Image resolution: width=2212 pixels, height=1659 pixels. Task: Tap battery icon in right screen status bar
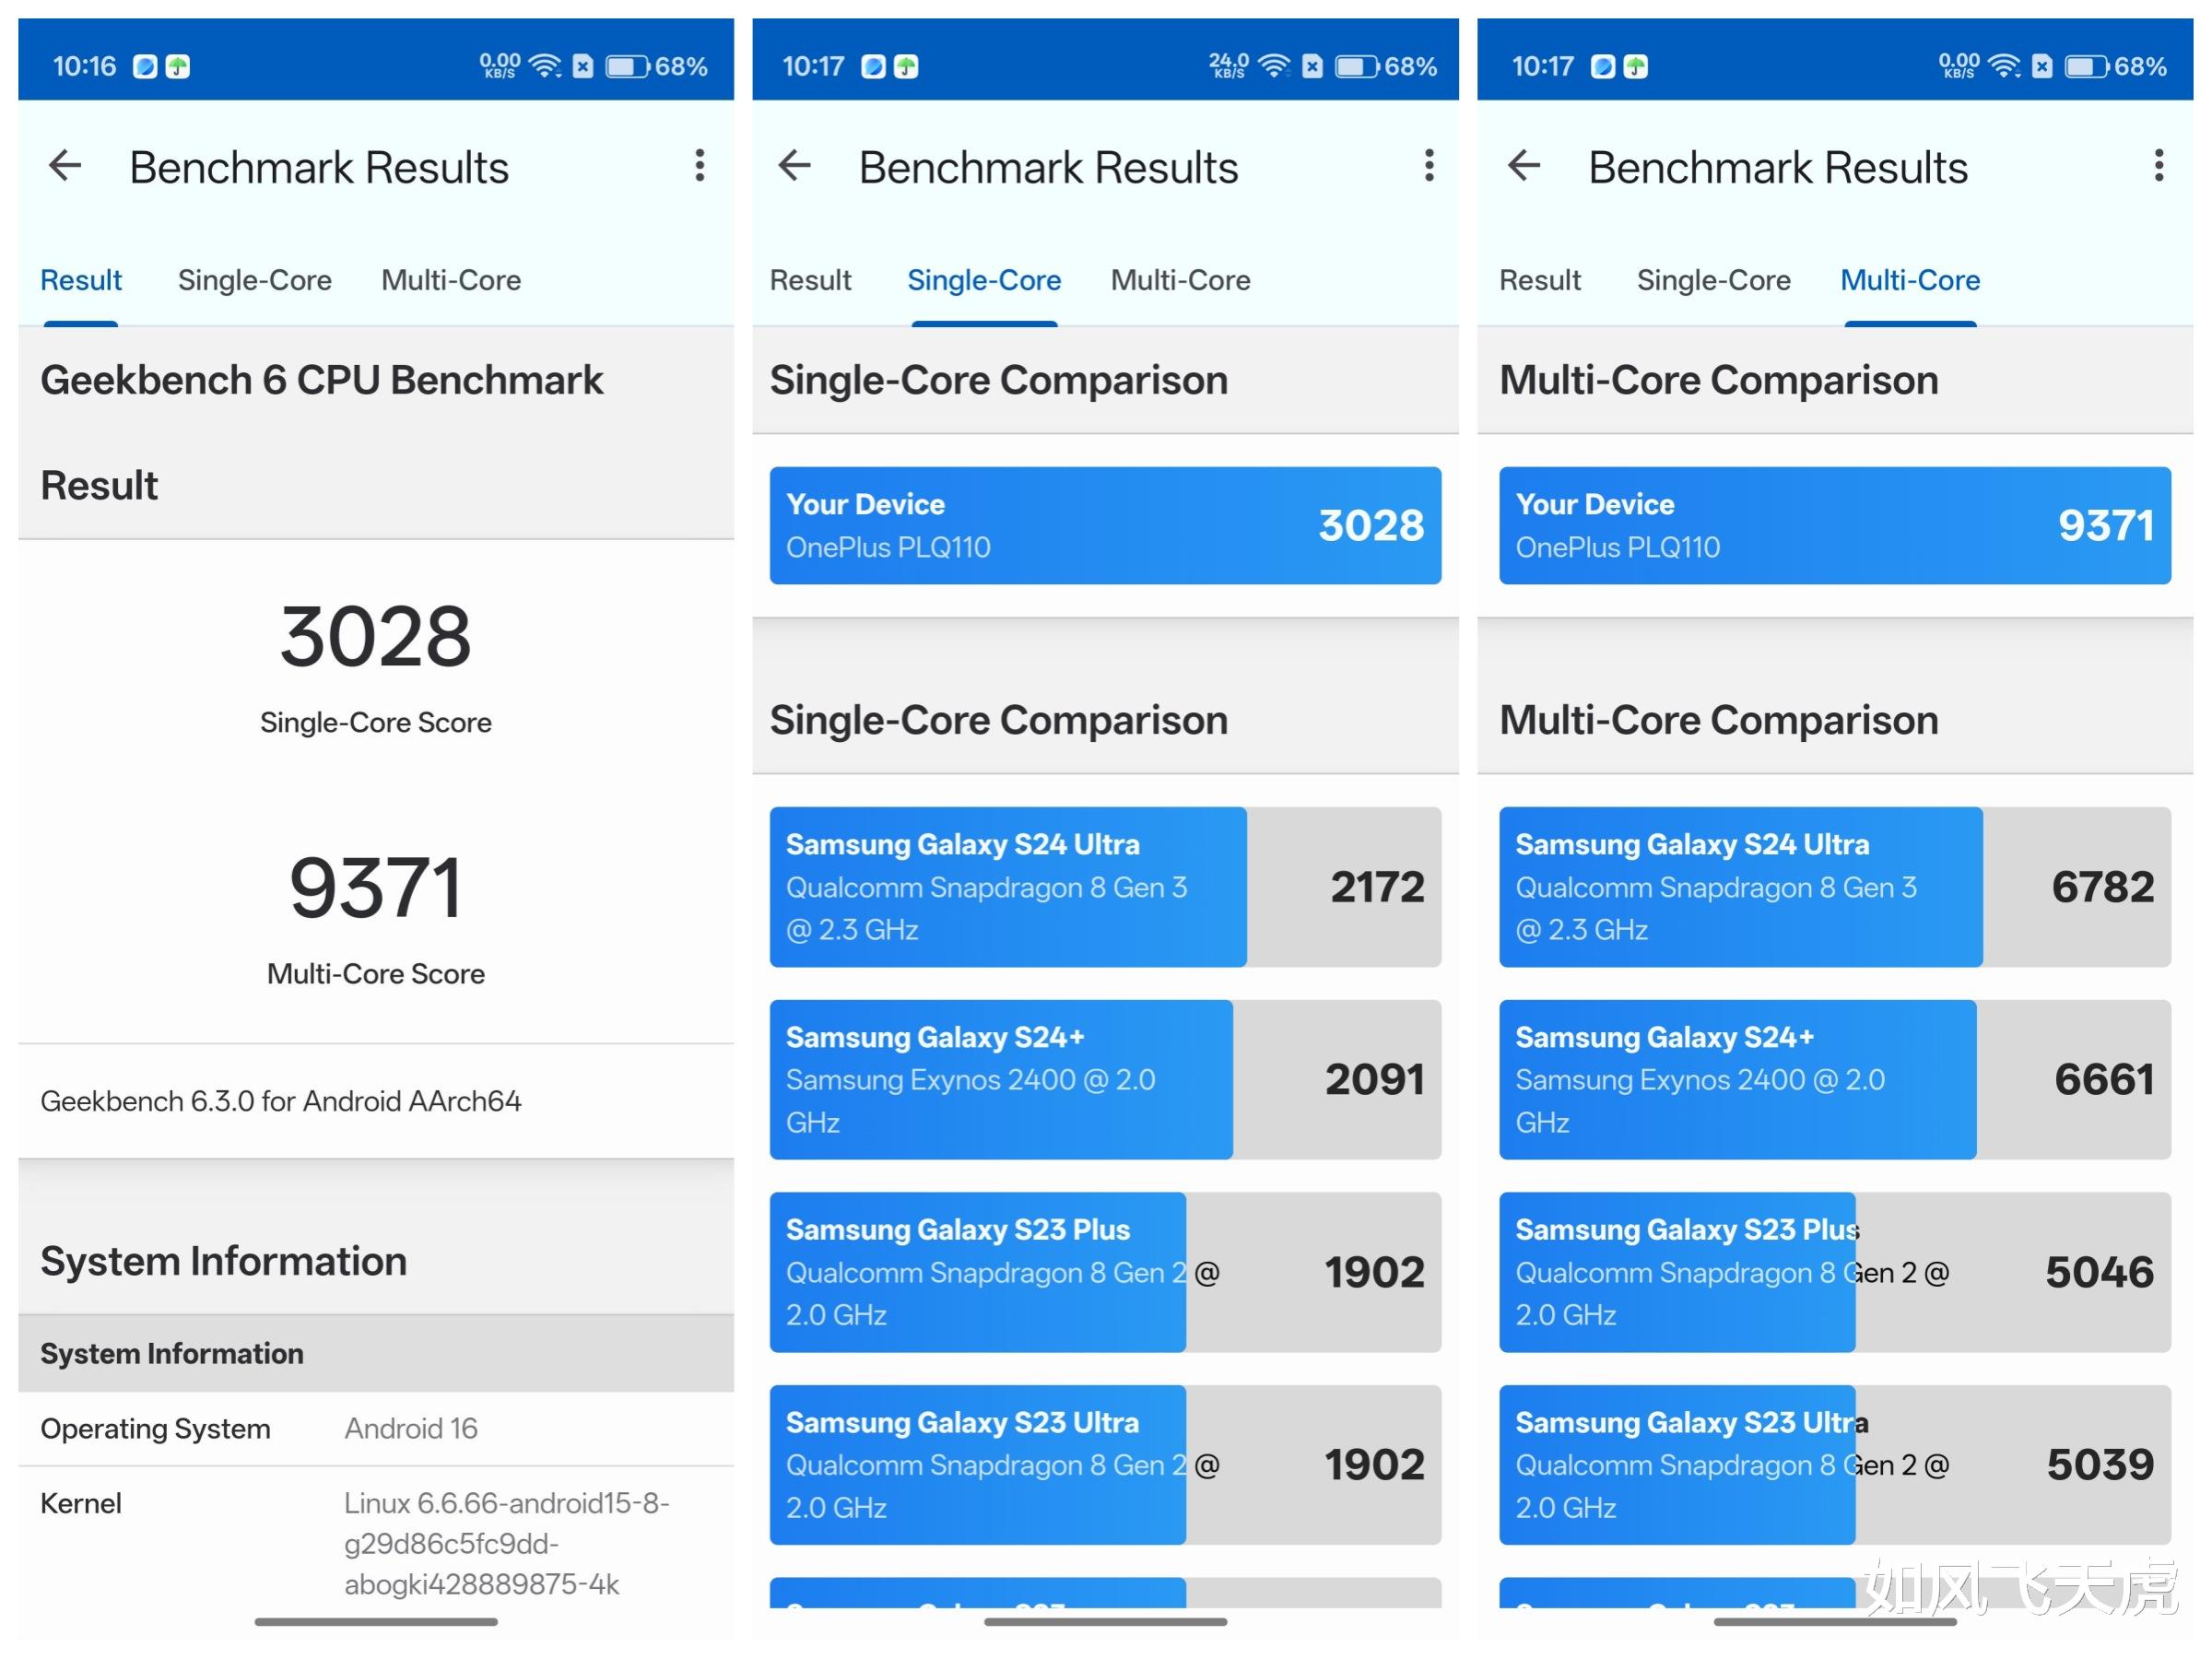[x=2085, y=67]
